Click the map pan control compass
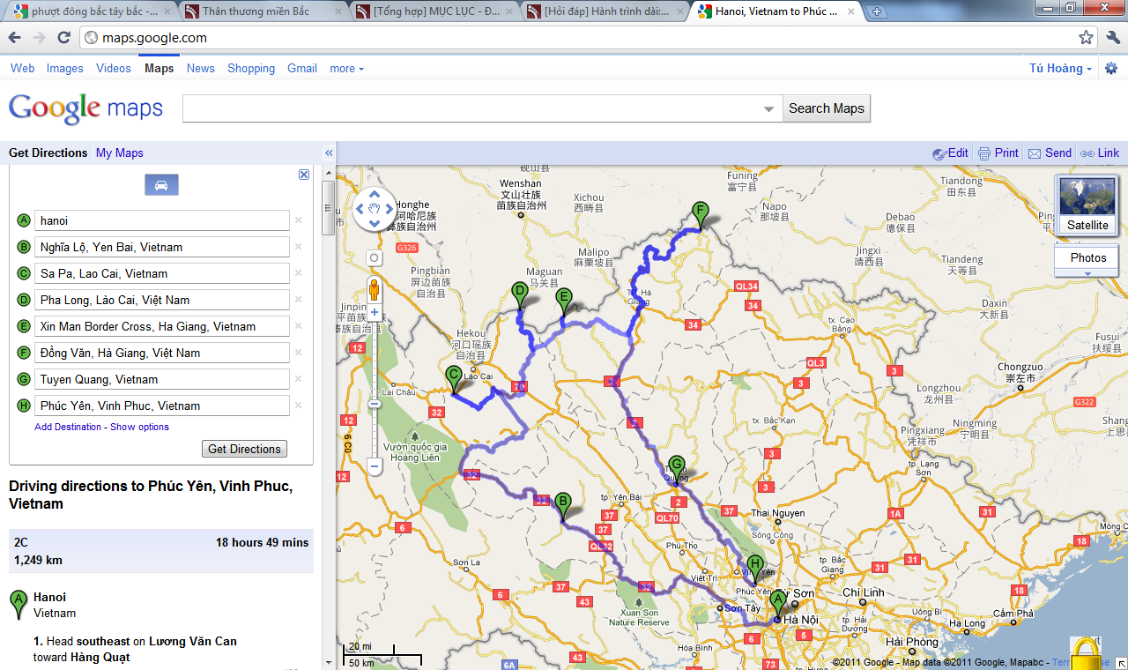Screen dimensions: 1128x670 374,208
